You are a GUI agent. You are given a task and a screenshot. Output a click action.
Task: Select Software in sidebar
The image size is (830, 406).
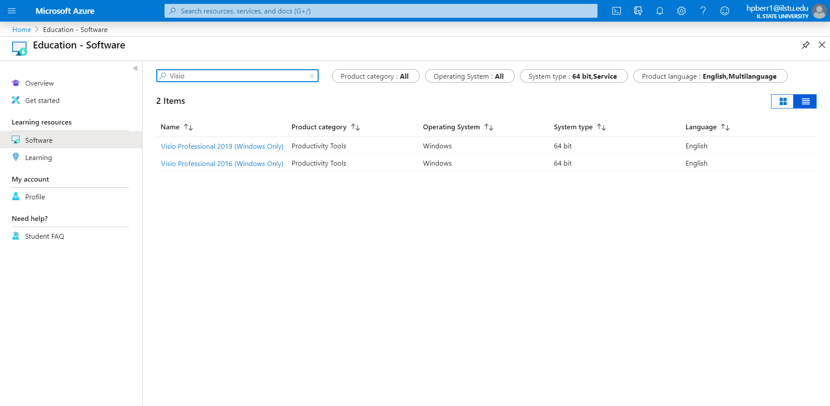[x=71, y=140]
